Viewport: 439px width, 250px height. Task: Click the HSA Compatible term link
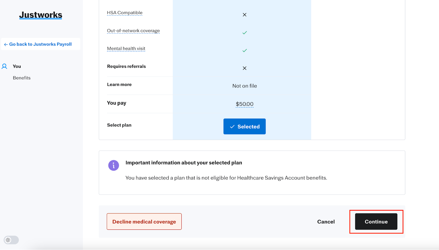pos(125,13)
